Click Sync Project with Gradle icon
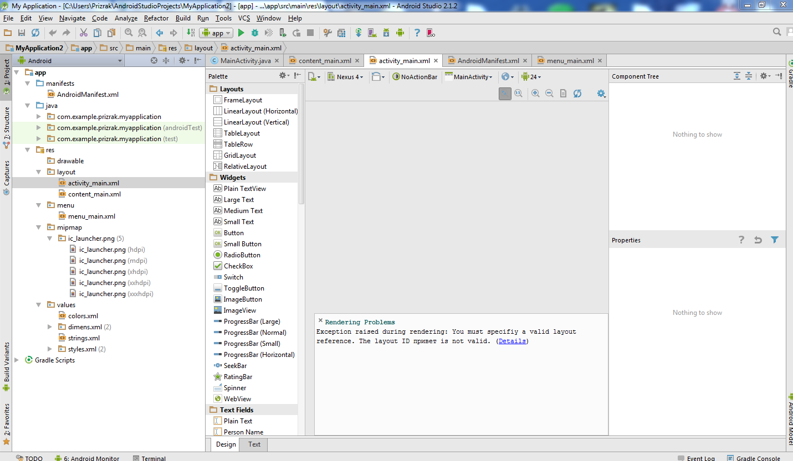This screenshot has height=461, width=793. (x=359, y=33)
